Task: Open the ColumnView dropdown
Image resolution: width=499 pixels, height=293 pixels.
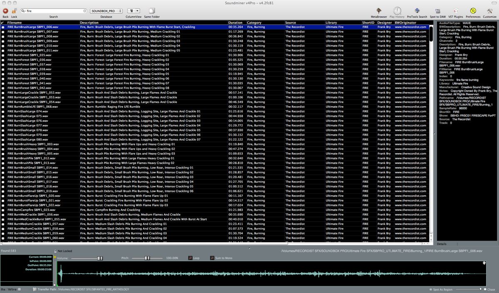Action: point(133,11)
